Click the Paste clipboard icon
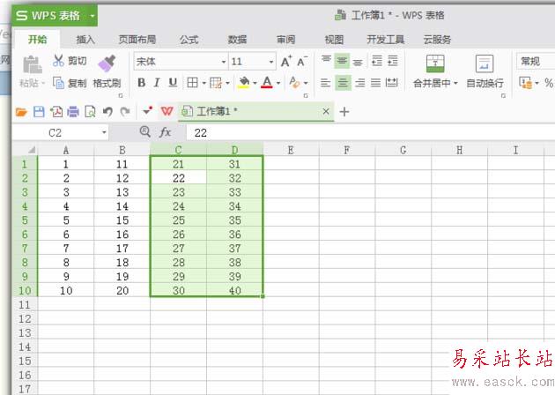 click(33, 65)
